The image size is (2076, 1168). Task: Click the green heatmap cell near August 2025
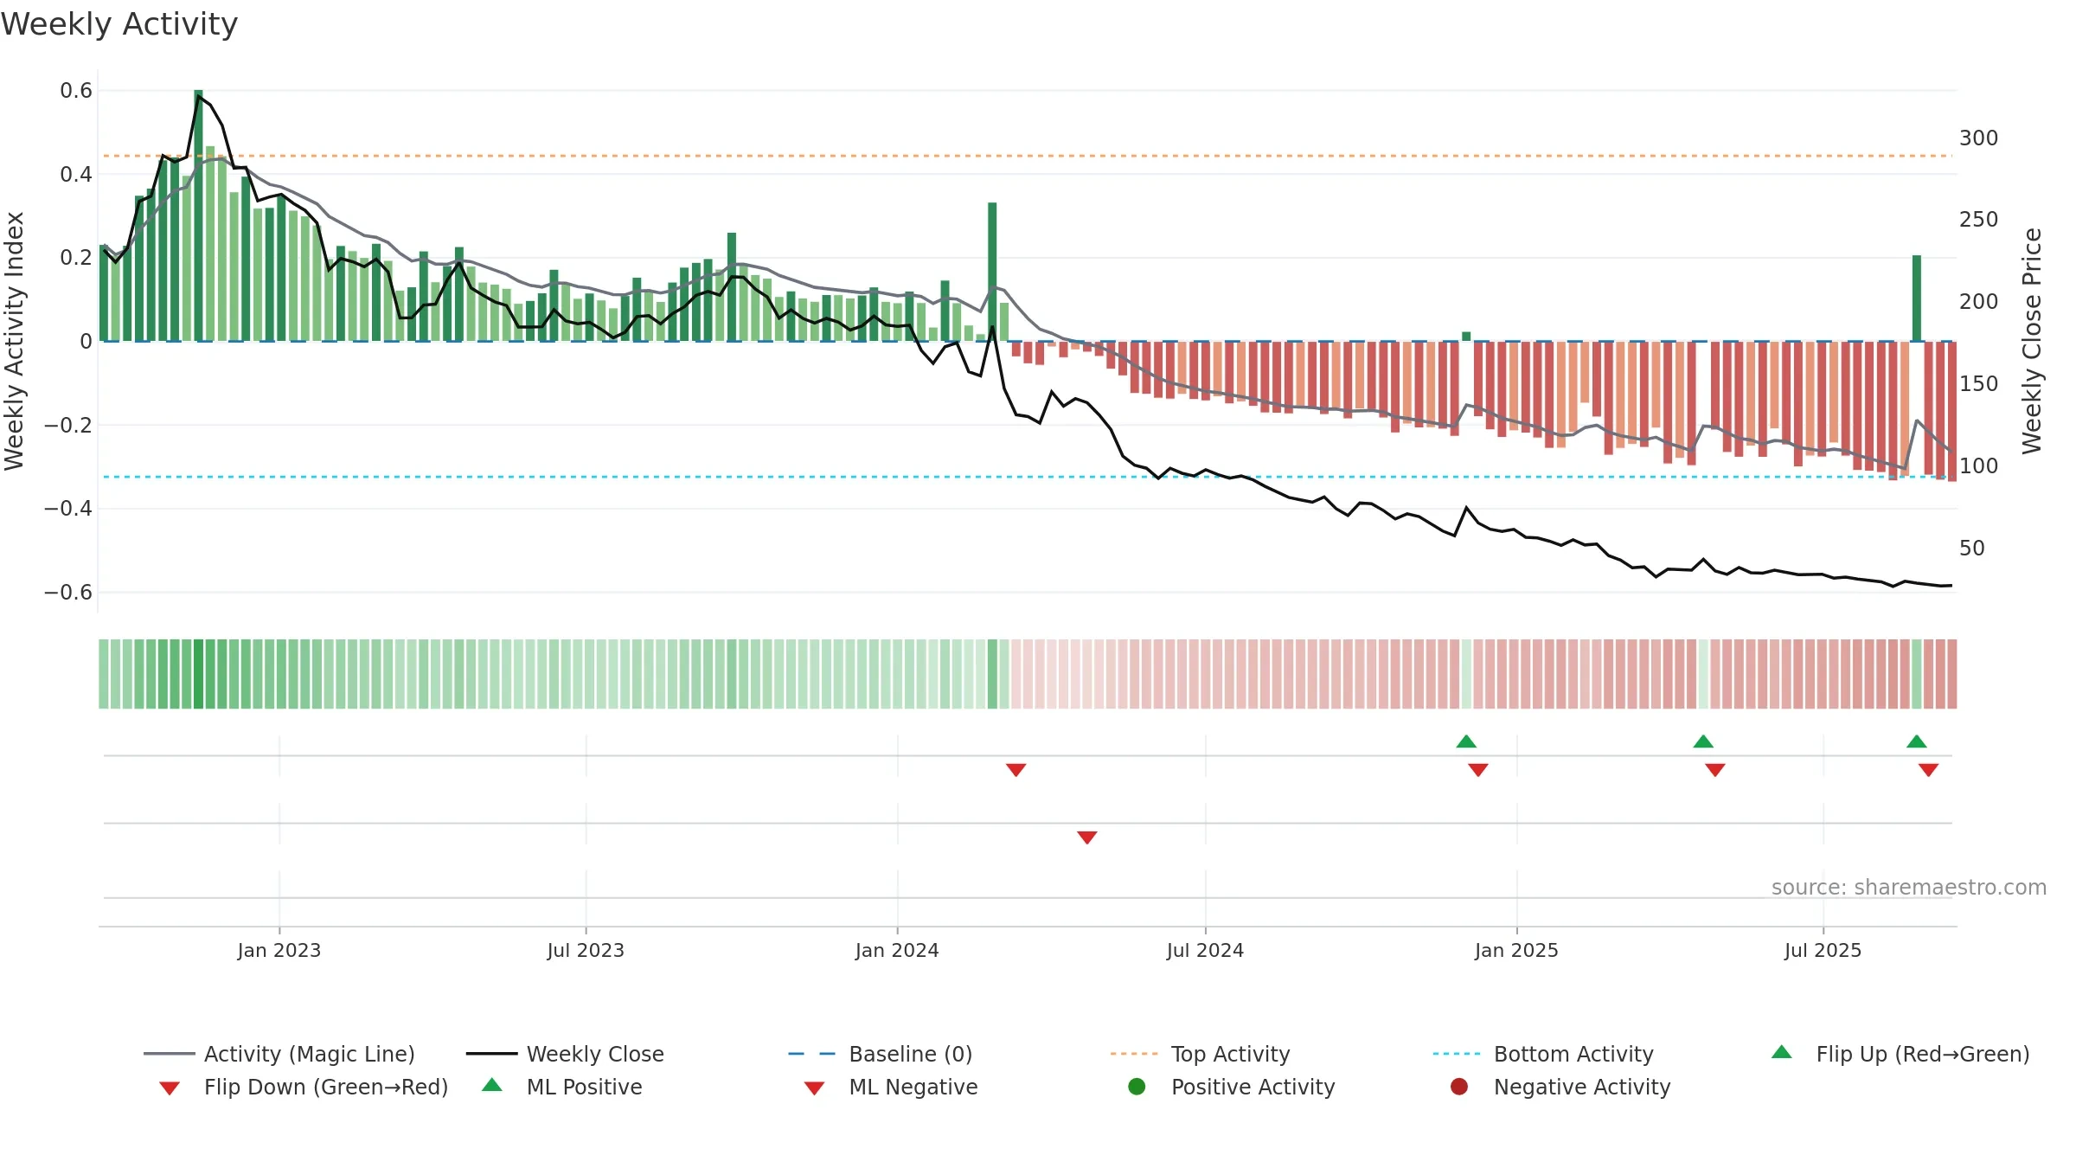click(x=1917, y=674)
